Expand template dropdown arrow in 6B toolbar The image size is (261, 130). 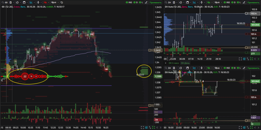14,2
